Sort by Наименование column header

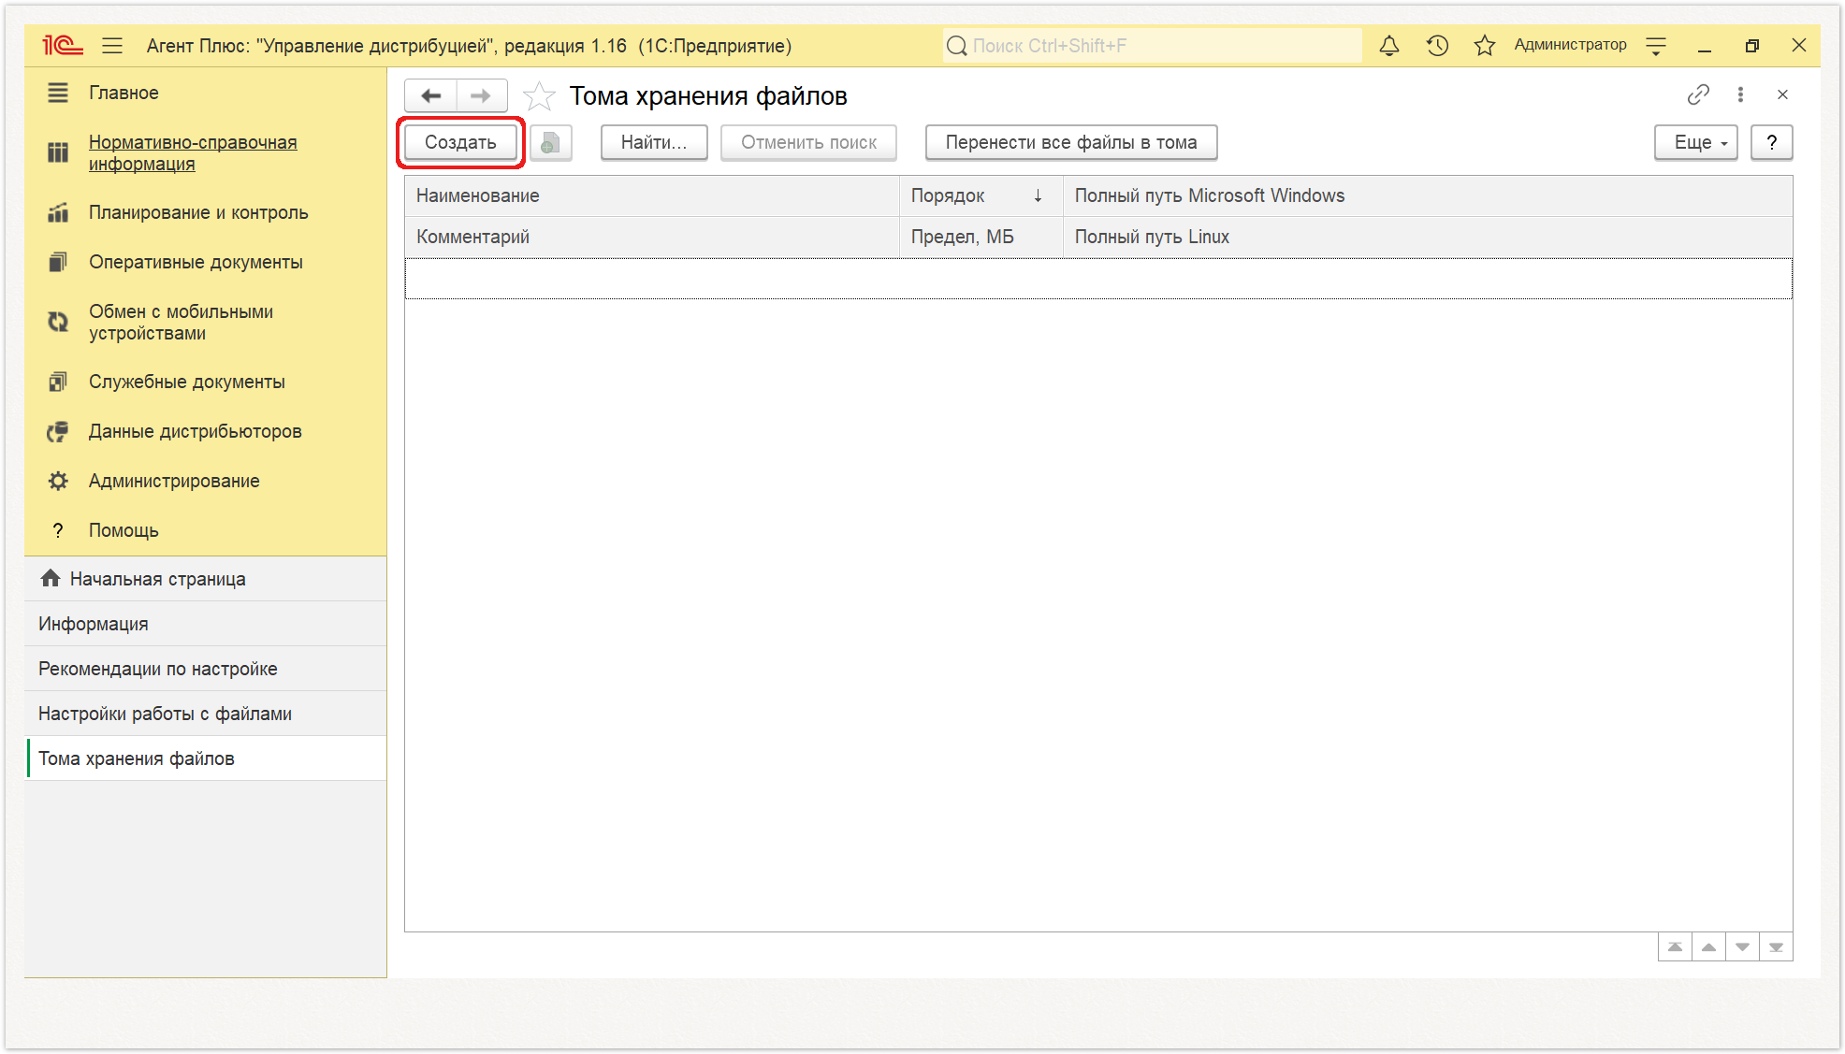[x=652, y=195]
